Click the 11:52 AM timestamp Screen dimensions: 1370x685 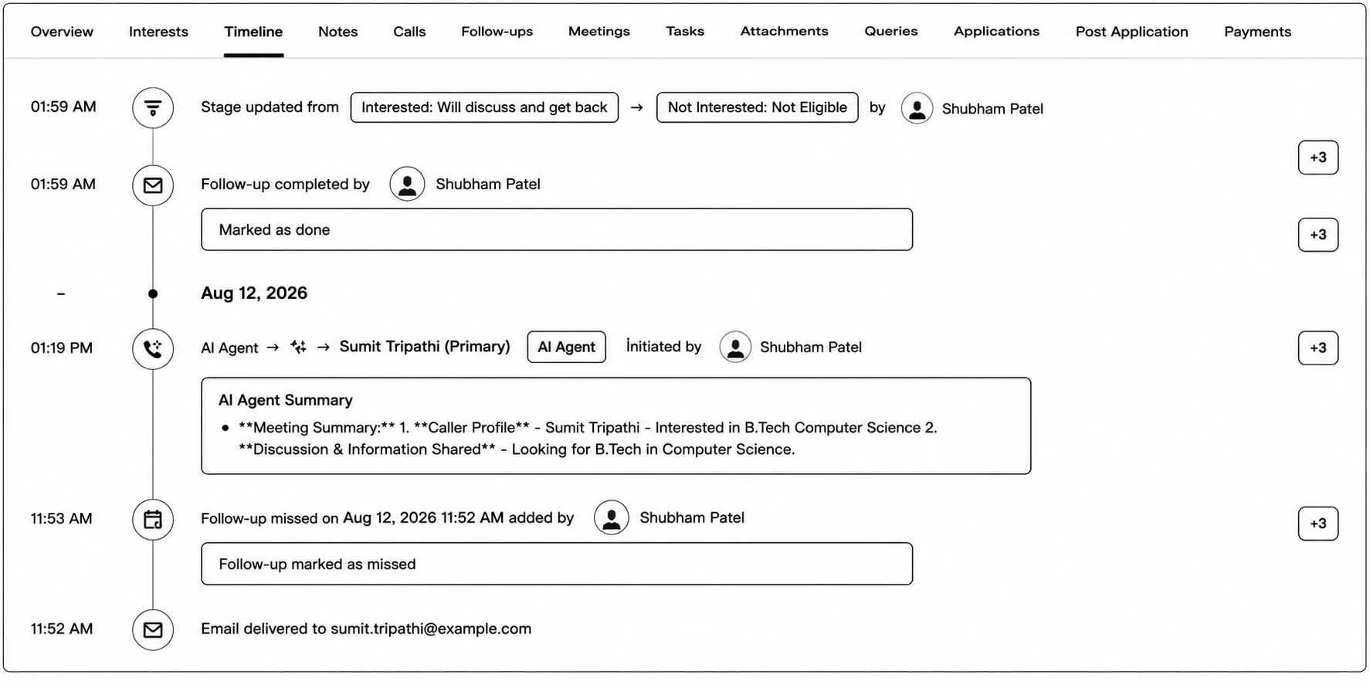[x=62, y=629]
